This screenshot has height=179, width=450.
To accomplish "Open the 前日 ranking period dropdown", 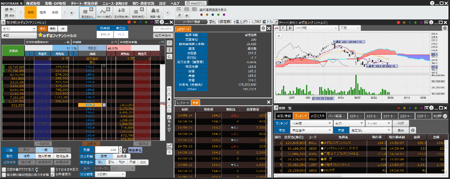I will pos(349,124).
